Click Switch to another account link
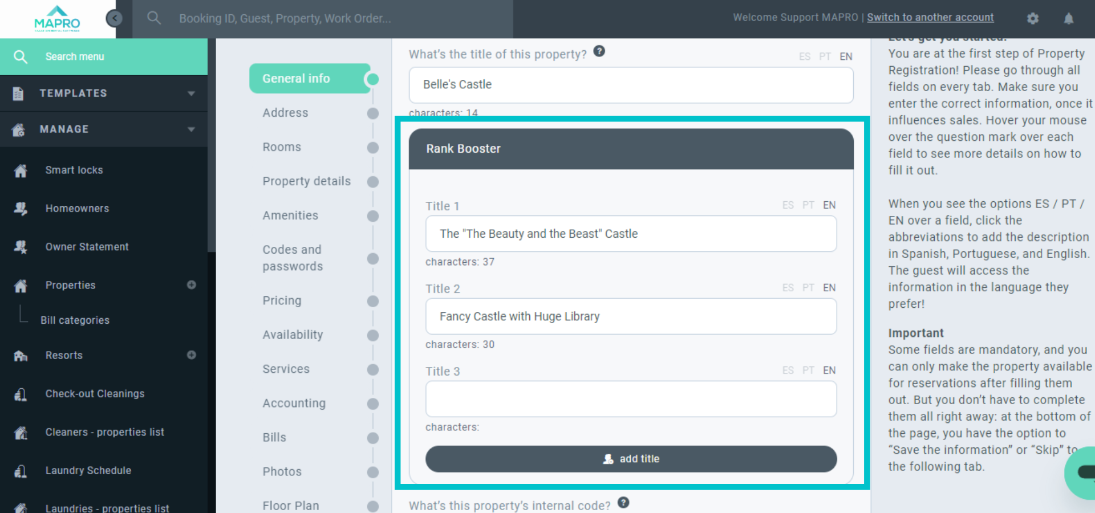This screenshot has height=513, width=1095. click(930, 18)
